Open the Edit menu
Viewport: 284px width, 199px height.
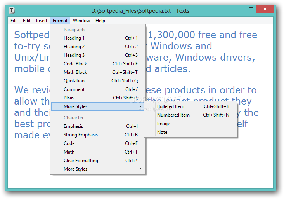[27, 21]
